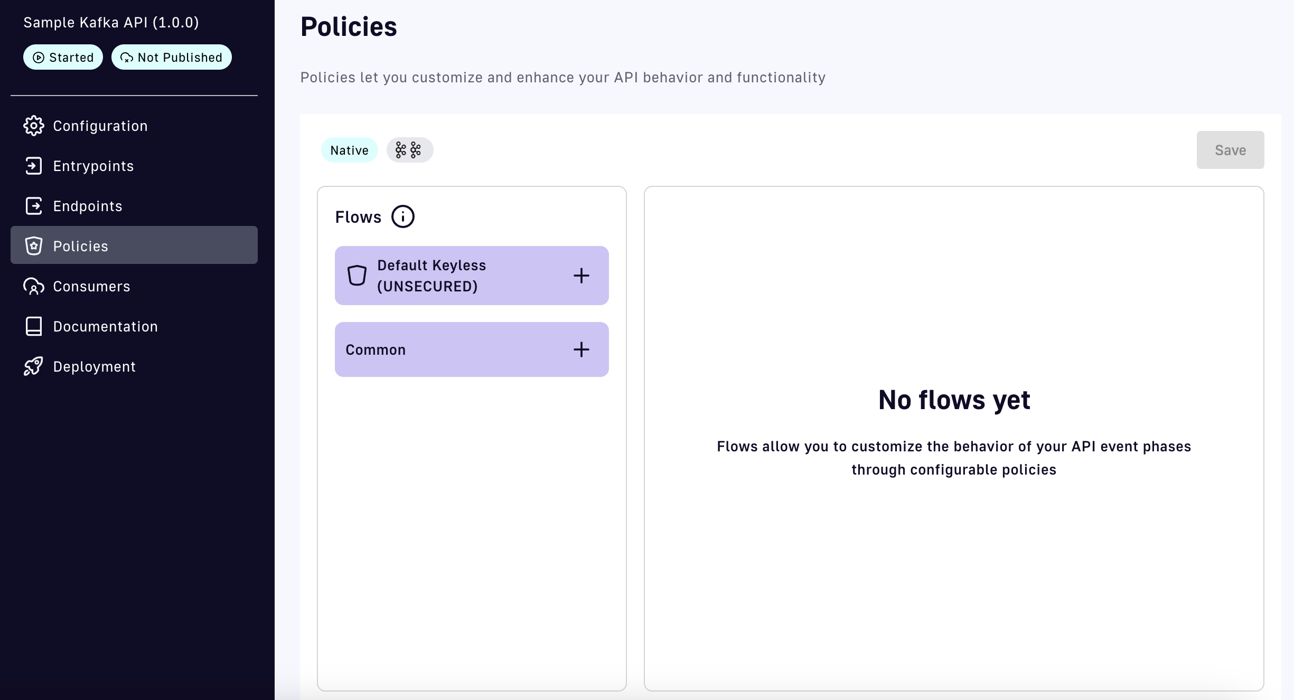The width and height of the screenshot is (1294, 700).
Task: Add a flow to Common section
Action: tap(581, 349)
